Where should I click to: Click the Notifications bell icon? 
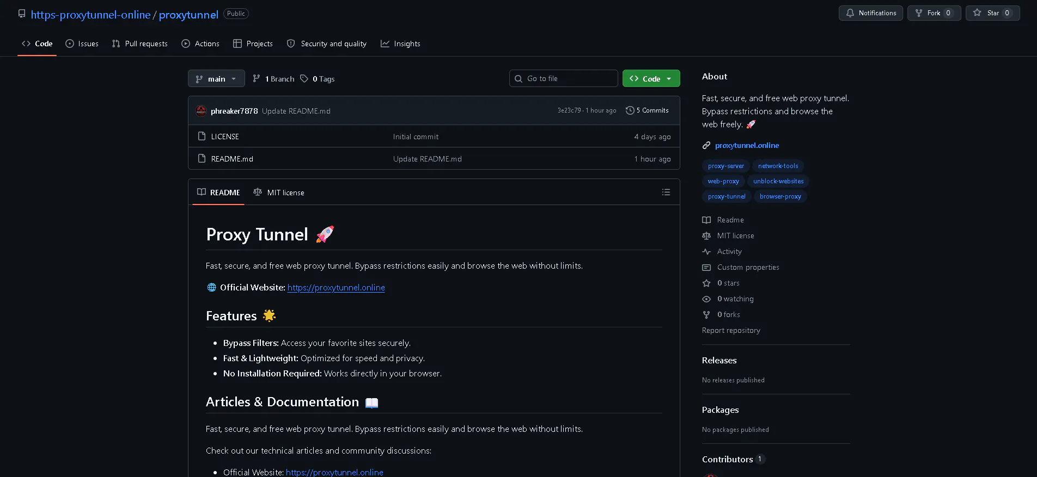point(850,13)
